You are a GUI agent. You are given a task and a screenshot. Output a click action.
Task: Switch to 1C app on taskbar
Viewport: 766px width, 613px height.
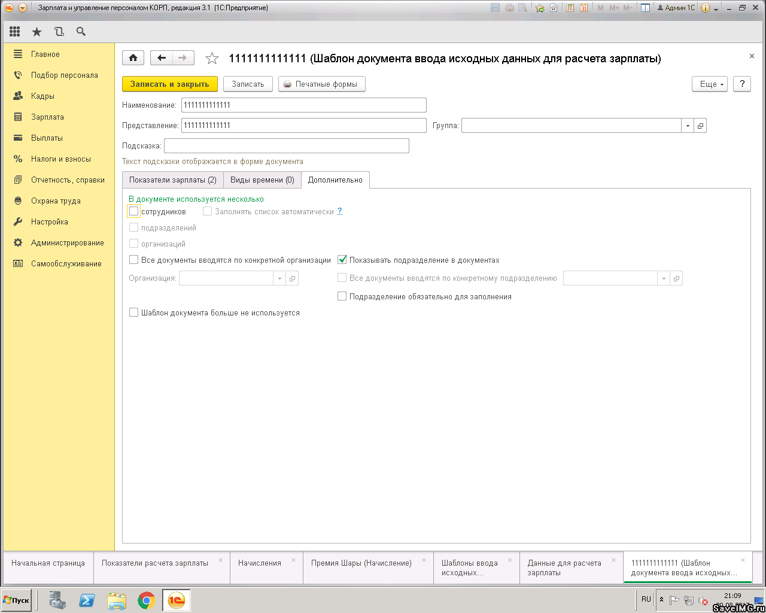point(176,600)
